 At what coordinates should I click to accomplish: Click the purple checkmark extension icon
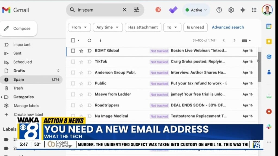pos(173,10)
